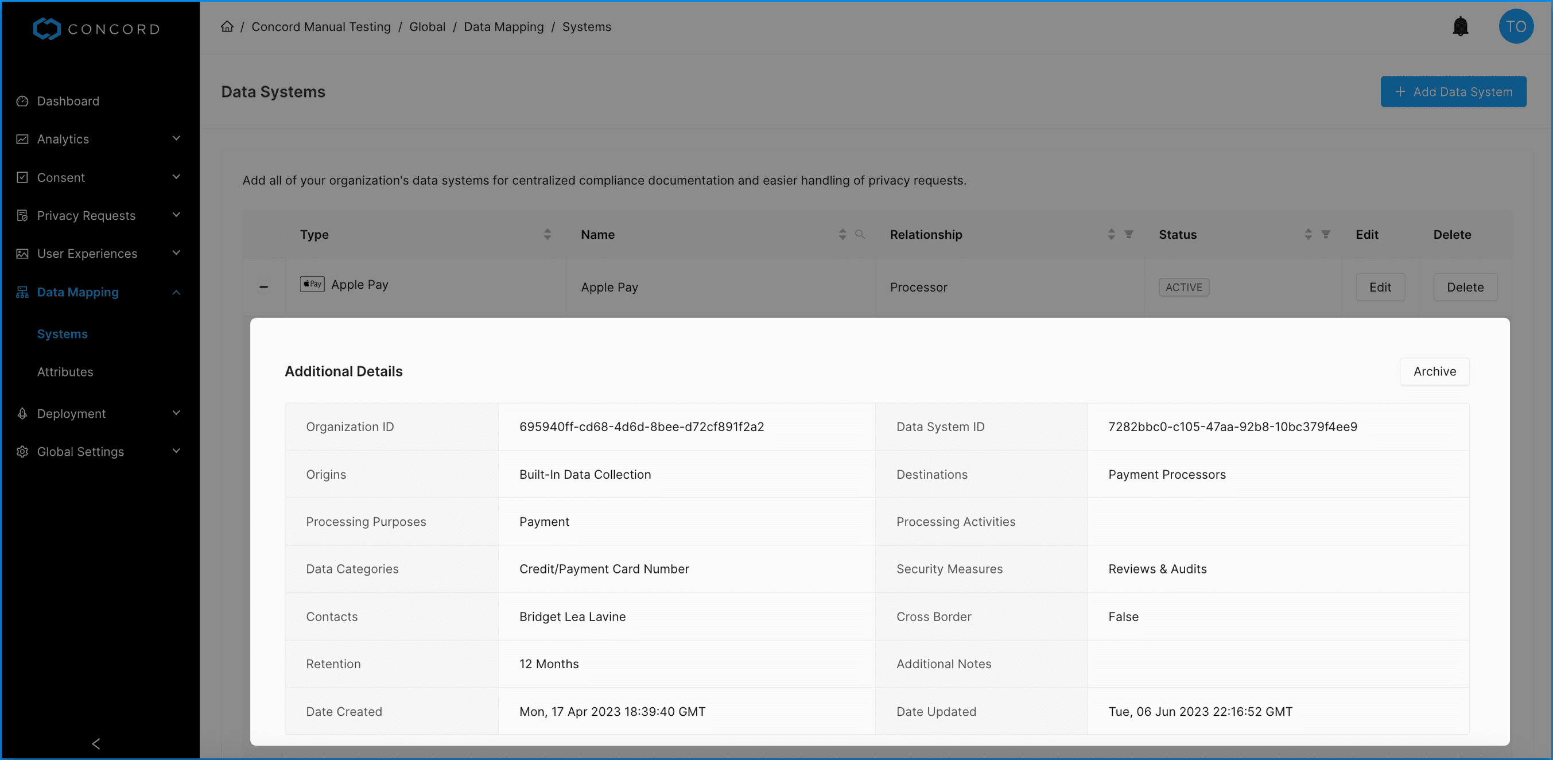1553x760 pixels.
Task: Open the TO user avatar menu
Action: point(1515,26)
